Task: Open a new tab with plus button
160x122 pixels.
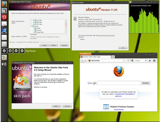Action: click(x=113, y=57)
